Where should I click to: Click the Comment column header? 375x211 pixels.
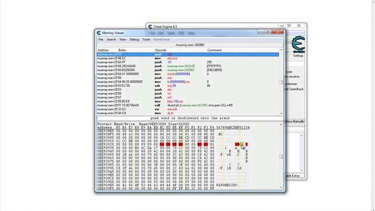[214, 50]
